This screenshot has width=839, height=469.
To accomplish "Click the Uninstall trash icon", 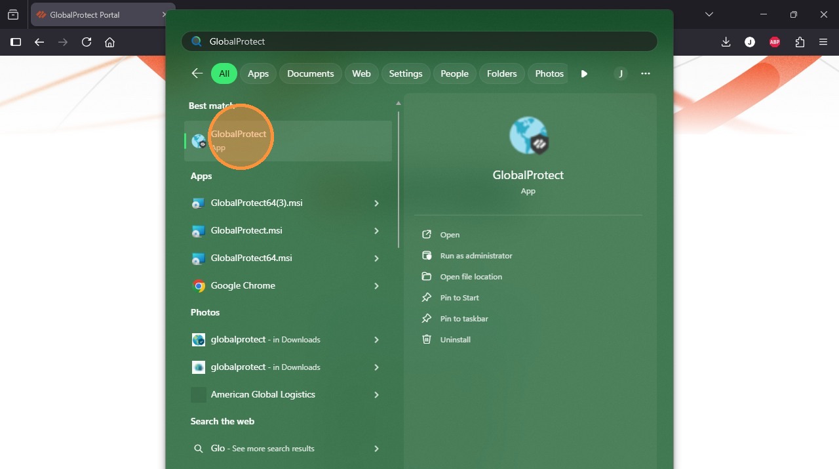I will [x=427, y=340].
